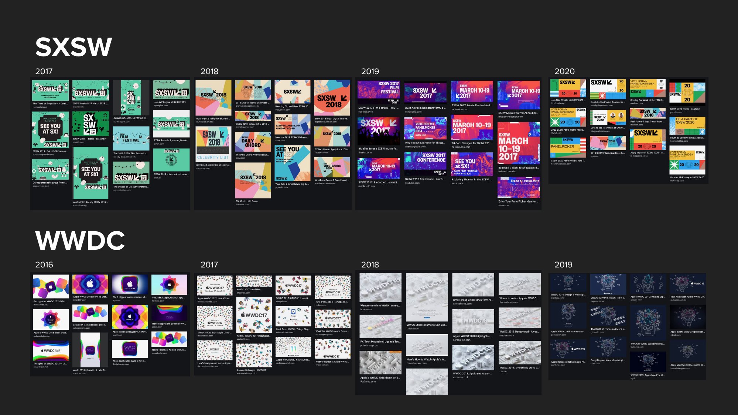This screenshot has width=738, height=415.
Task: Open the 'The Death of iTunes and More' image
Action: tap(608, 316)
